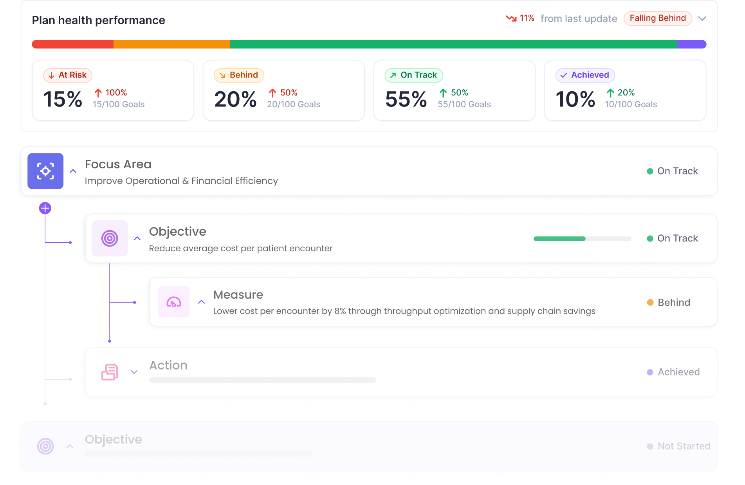Click the Objective bullseye icon
This screenshot has height=485, width=745.
tap(110, 238)
